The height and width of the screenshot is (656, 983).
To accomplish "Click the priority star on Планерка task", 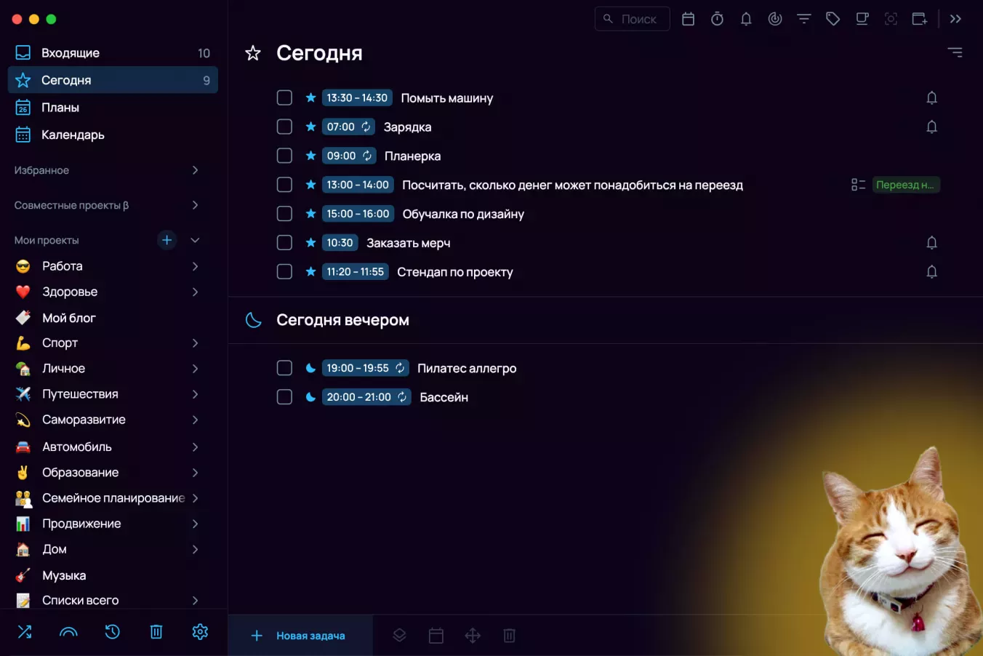I will pos(310,156).
